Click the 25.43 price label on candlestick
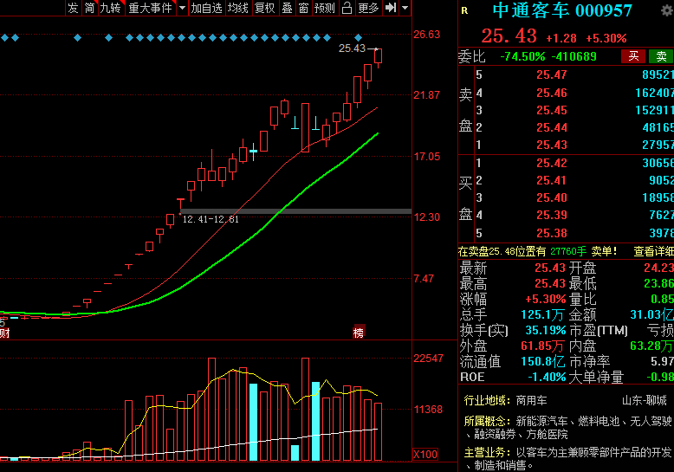The image size is (674, 472). [x=352, y=48]
